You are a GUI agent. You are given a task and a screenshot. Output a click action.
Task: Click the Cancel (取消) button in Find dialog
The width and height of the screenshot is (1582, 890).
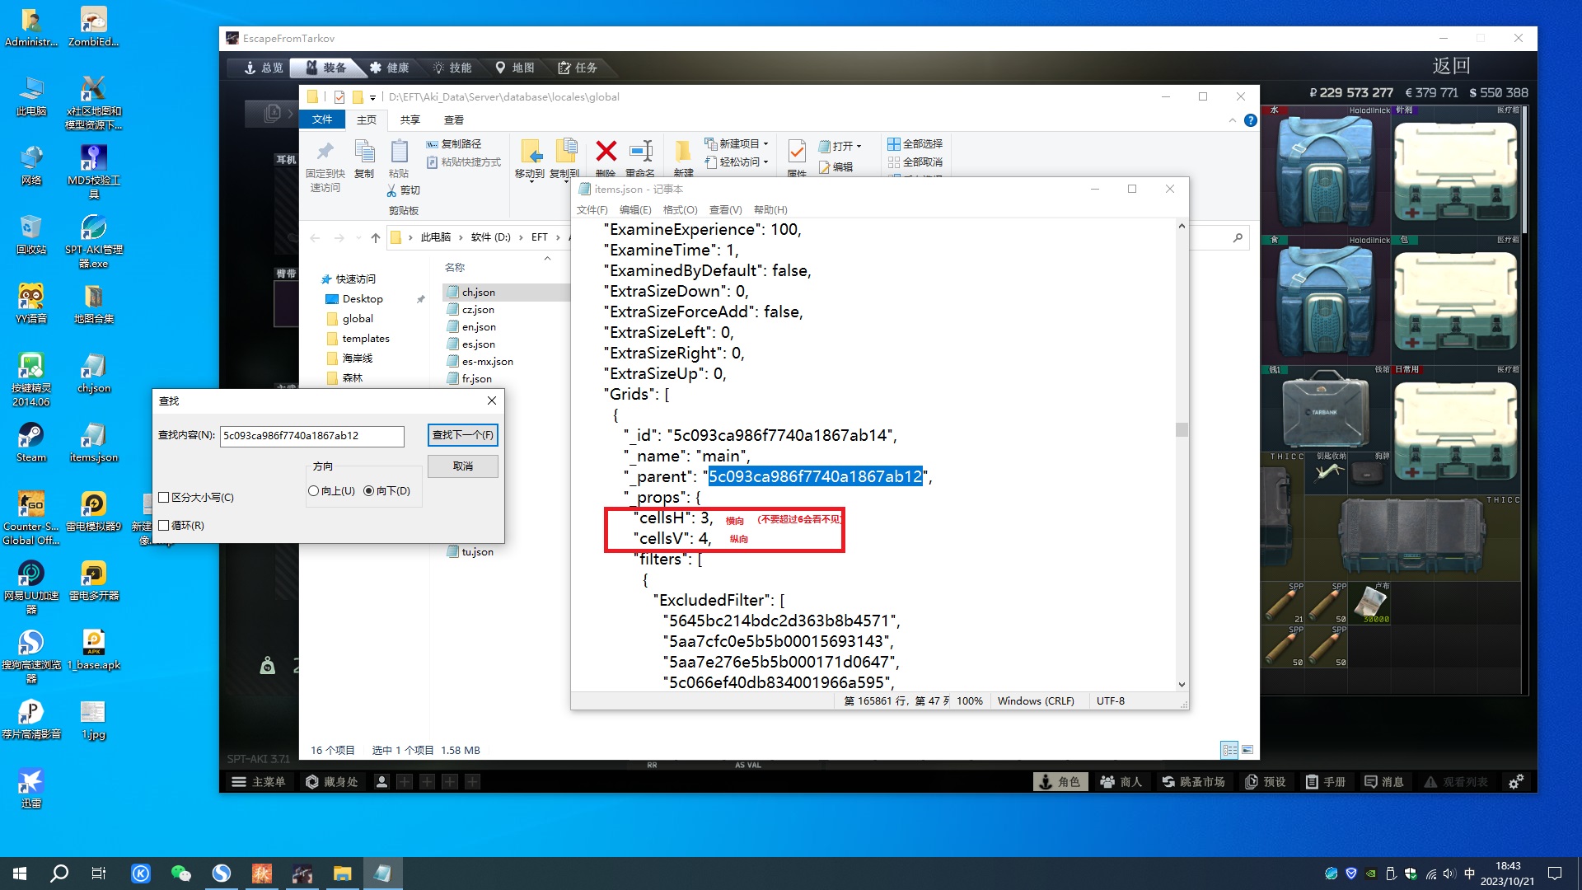point(462,466)
